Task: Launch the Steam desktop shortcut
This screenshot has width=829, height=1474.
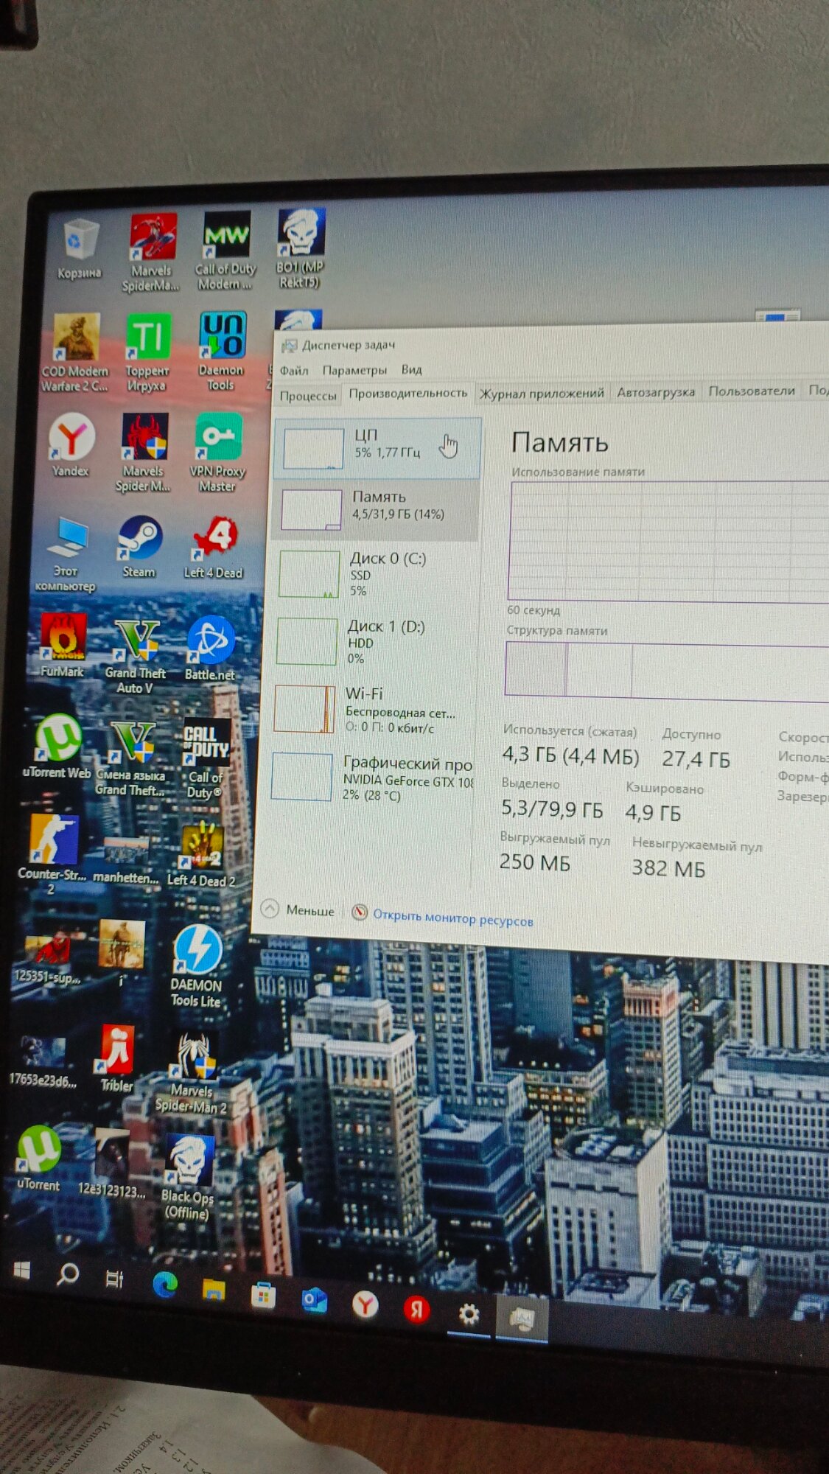Action: pyautogui.click(x=139, y=547)
